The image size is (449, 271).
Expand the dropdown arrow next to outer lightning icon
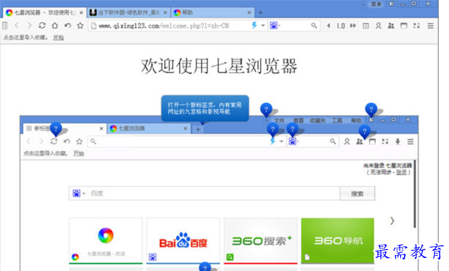click(x=263, y=26)
